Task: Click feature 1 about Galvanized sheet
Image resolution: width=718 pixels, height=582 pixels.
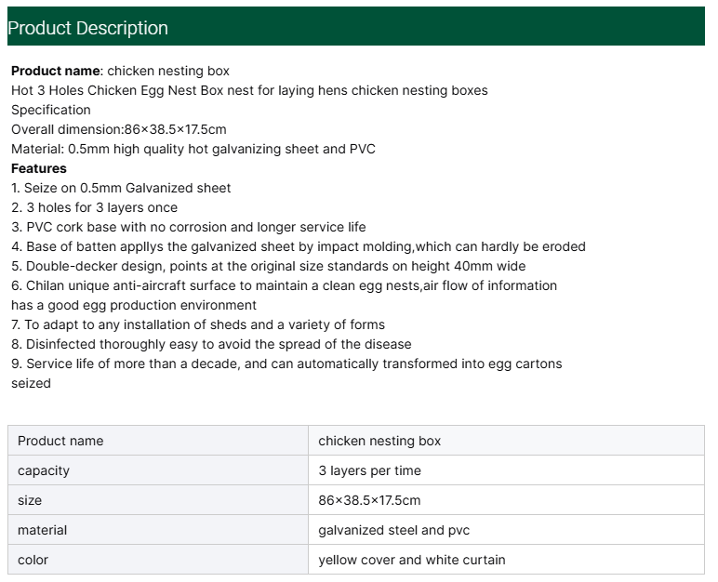Action: (x=121, y=188)
